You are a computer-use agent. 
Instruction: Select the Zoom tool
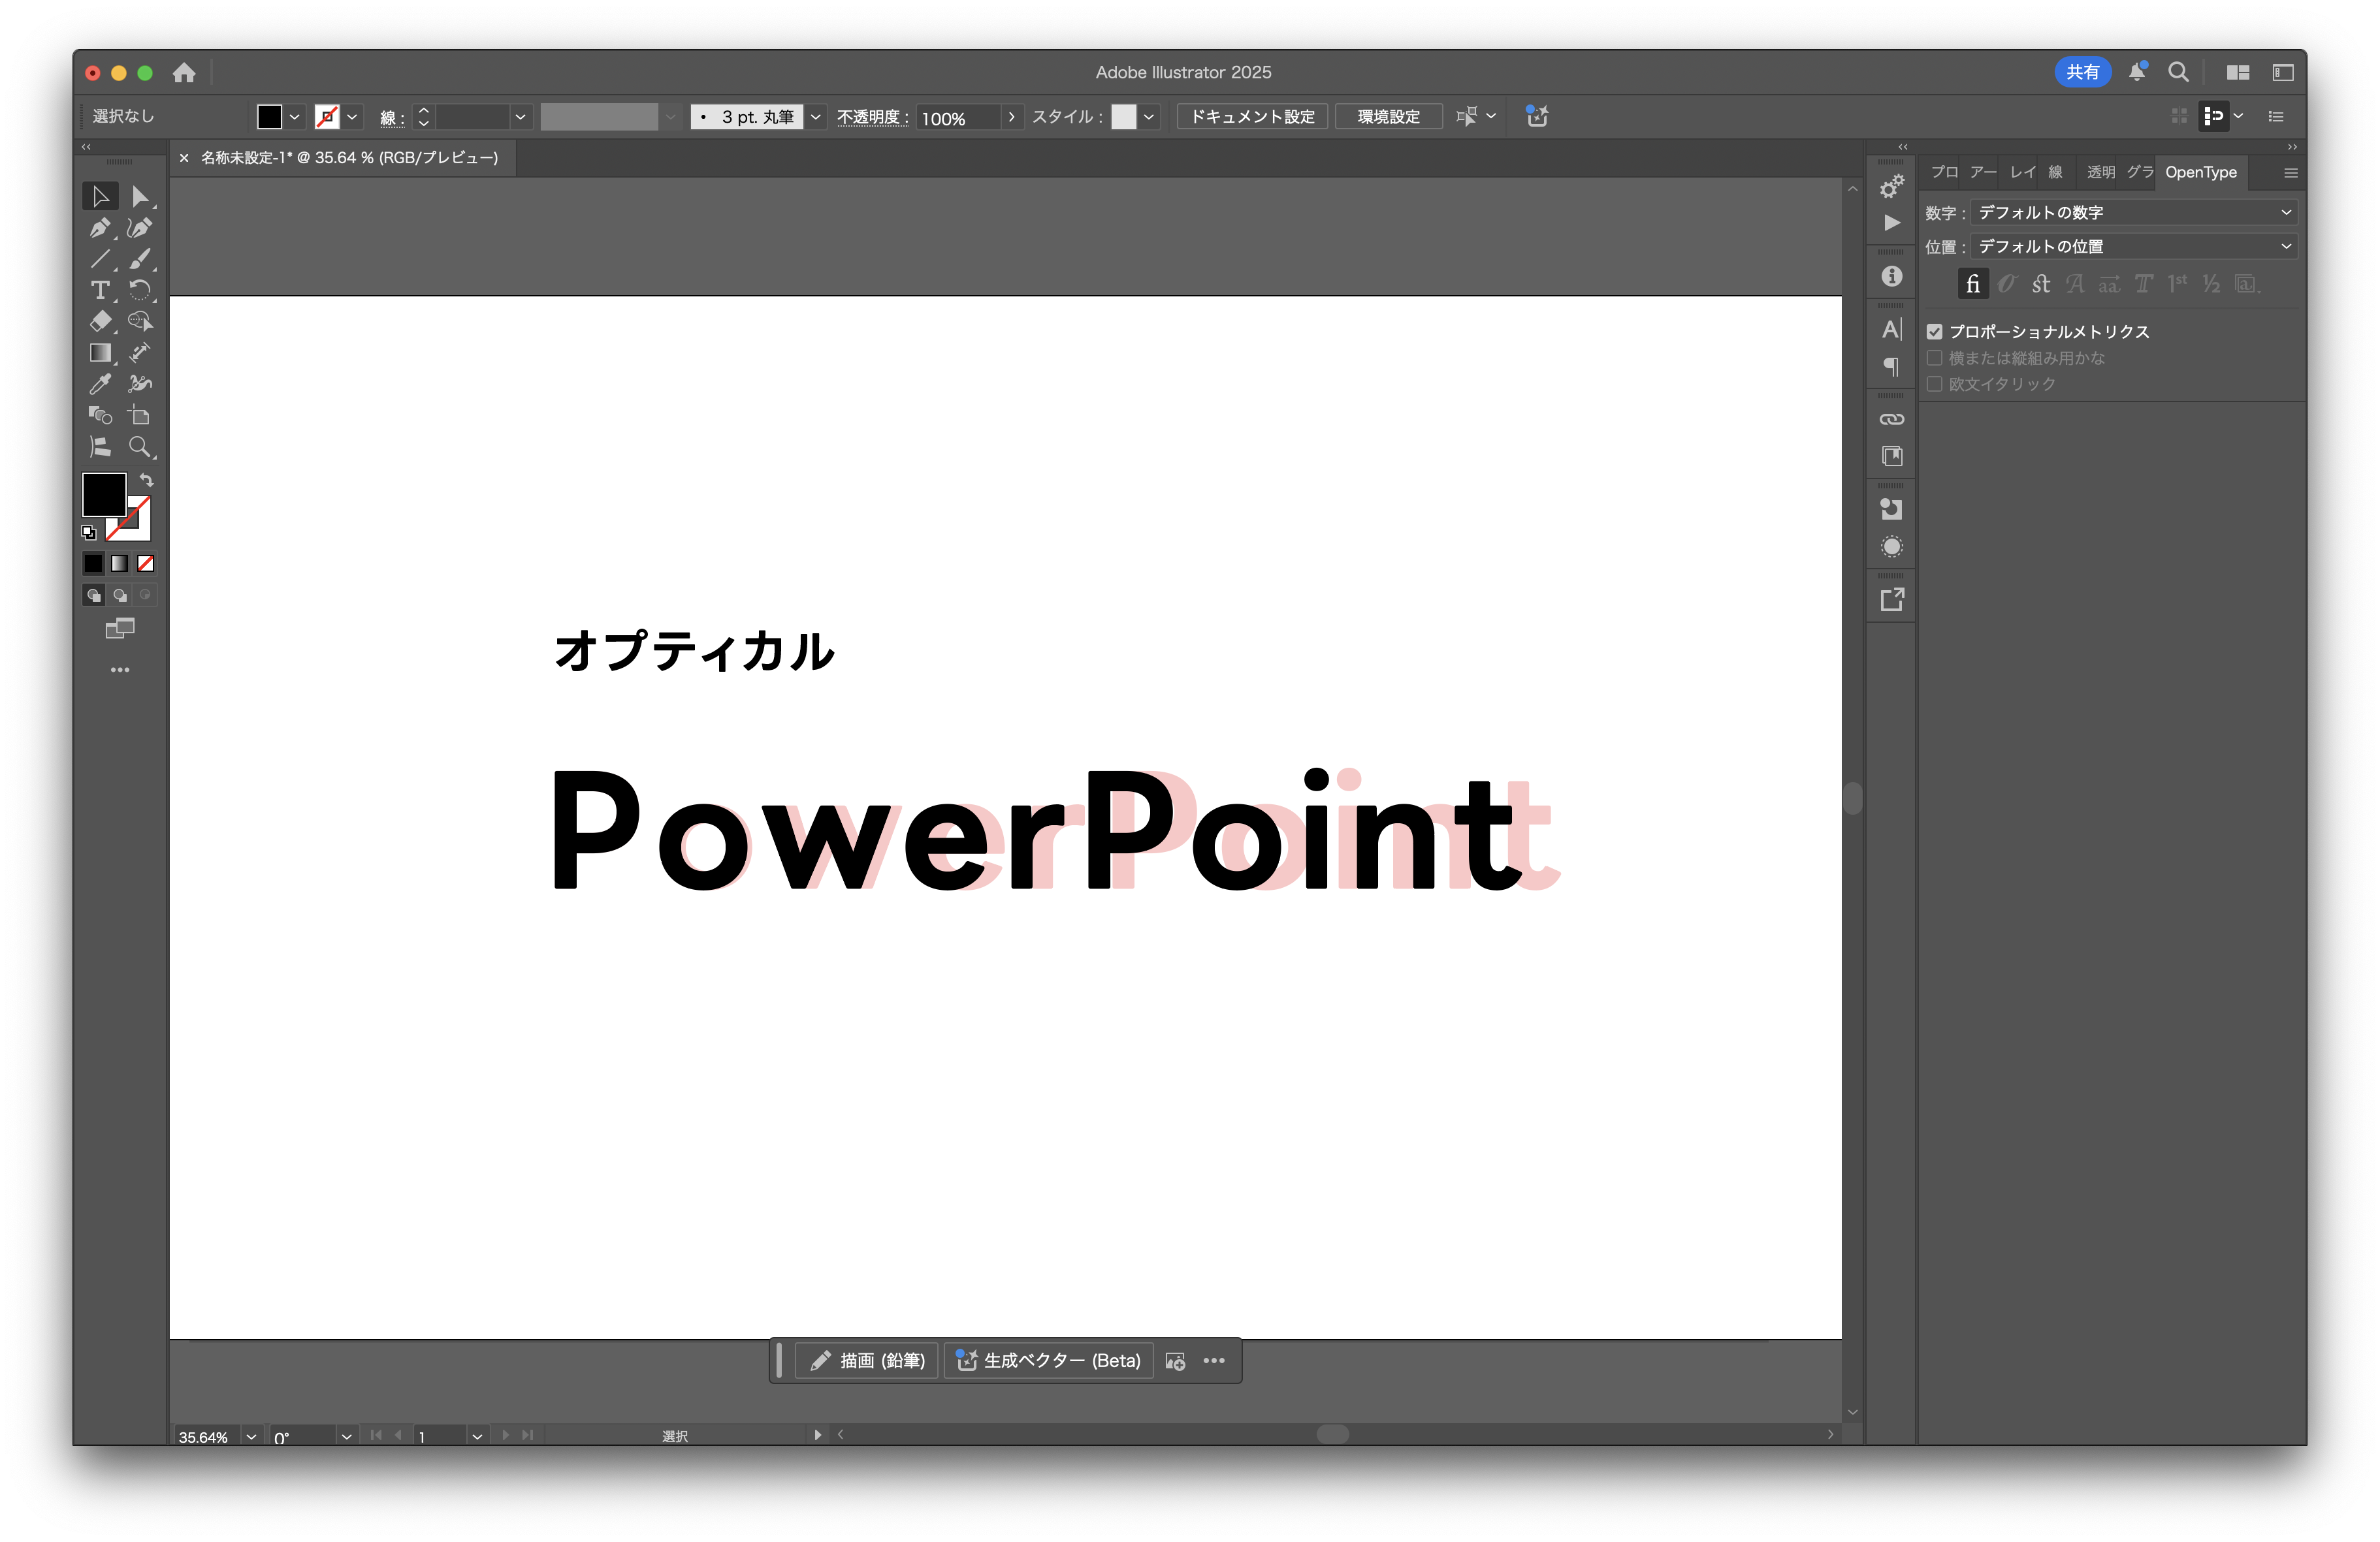pyautogui.click(x=141, y=447)
